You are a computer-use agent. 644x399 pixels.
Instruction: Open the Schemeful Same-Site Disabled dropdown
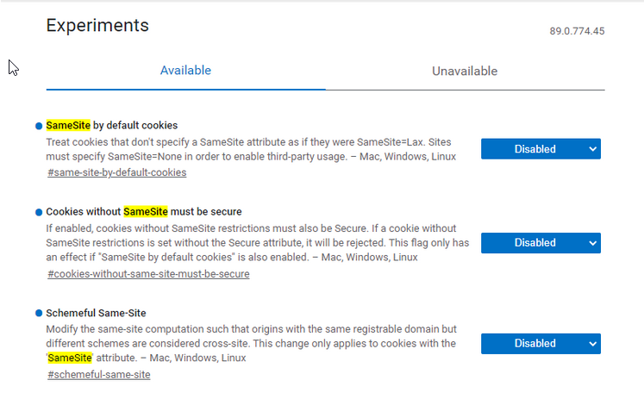[541, 343]
